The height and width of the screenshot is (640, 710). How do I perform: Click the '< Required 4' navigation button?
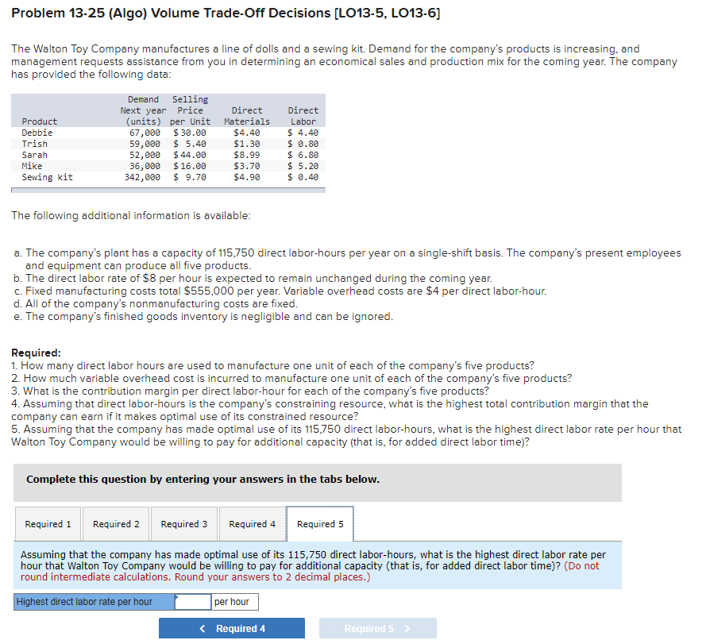point(232,627)
